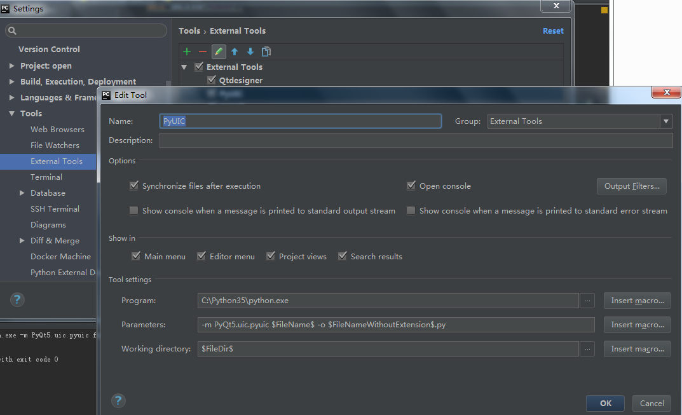Open help in the Settings window
Image resolution: width=682 pixels, height=415 pixels.
click(17, 299)
